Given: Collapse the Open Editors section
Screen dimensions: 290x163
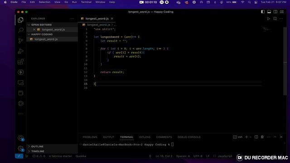Looking at the screenshot, I should pos(53,25).
